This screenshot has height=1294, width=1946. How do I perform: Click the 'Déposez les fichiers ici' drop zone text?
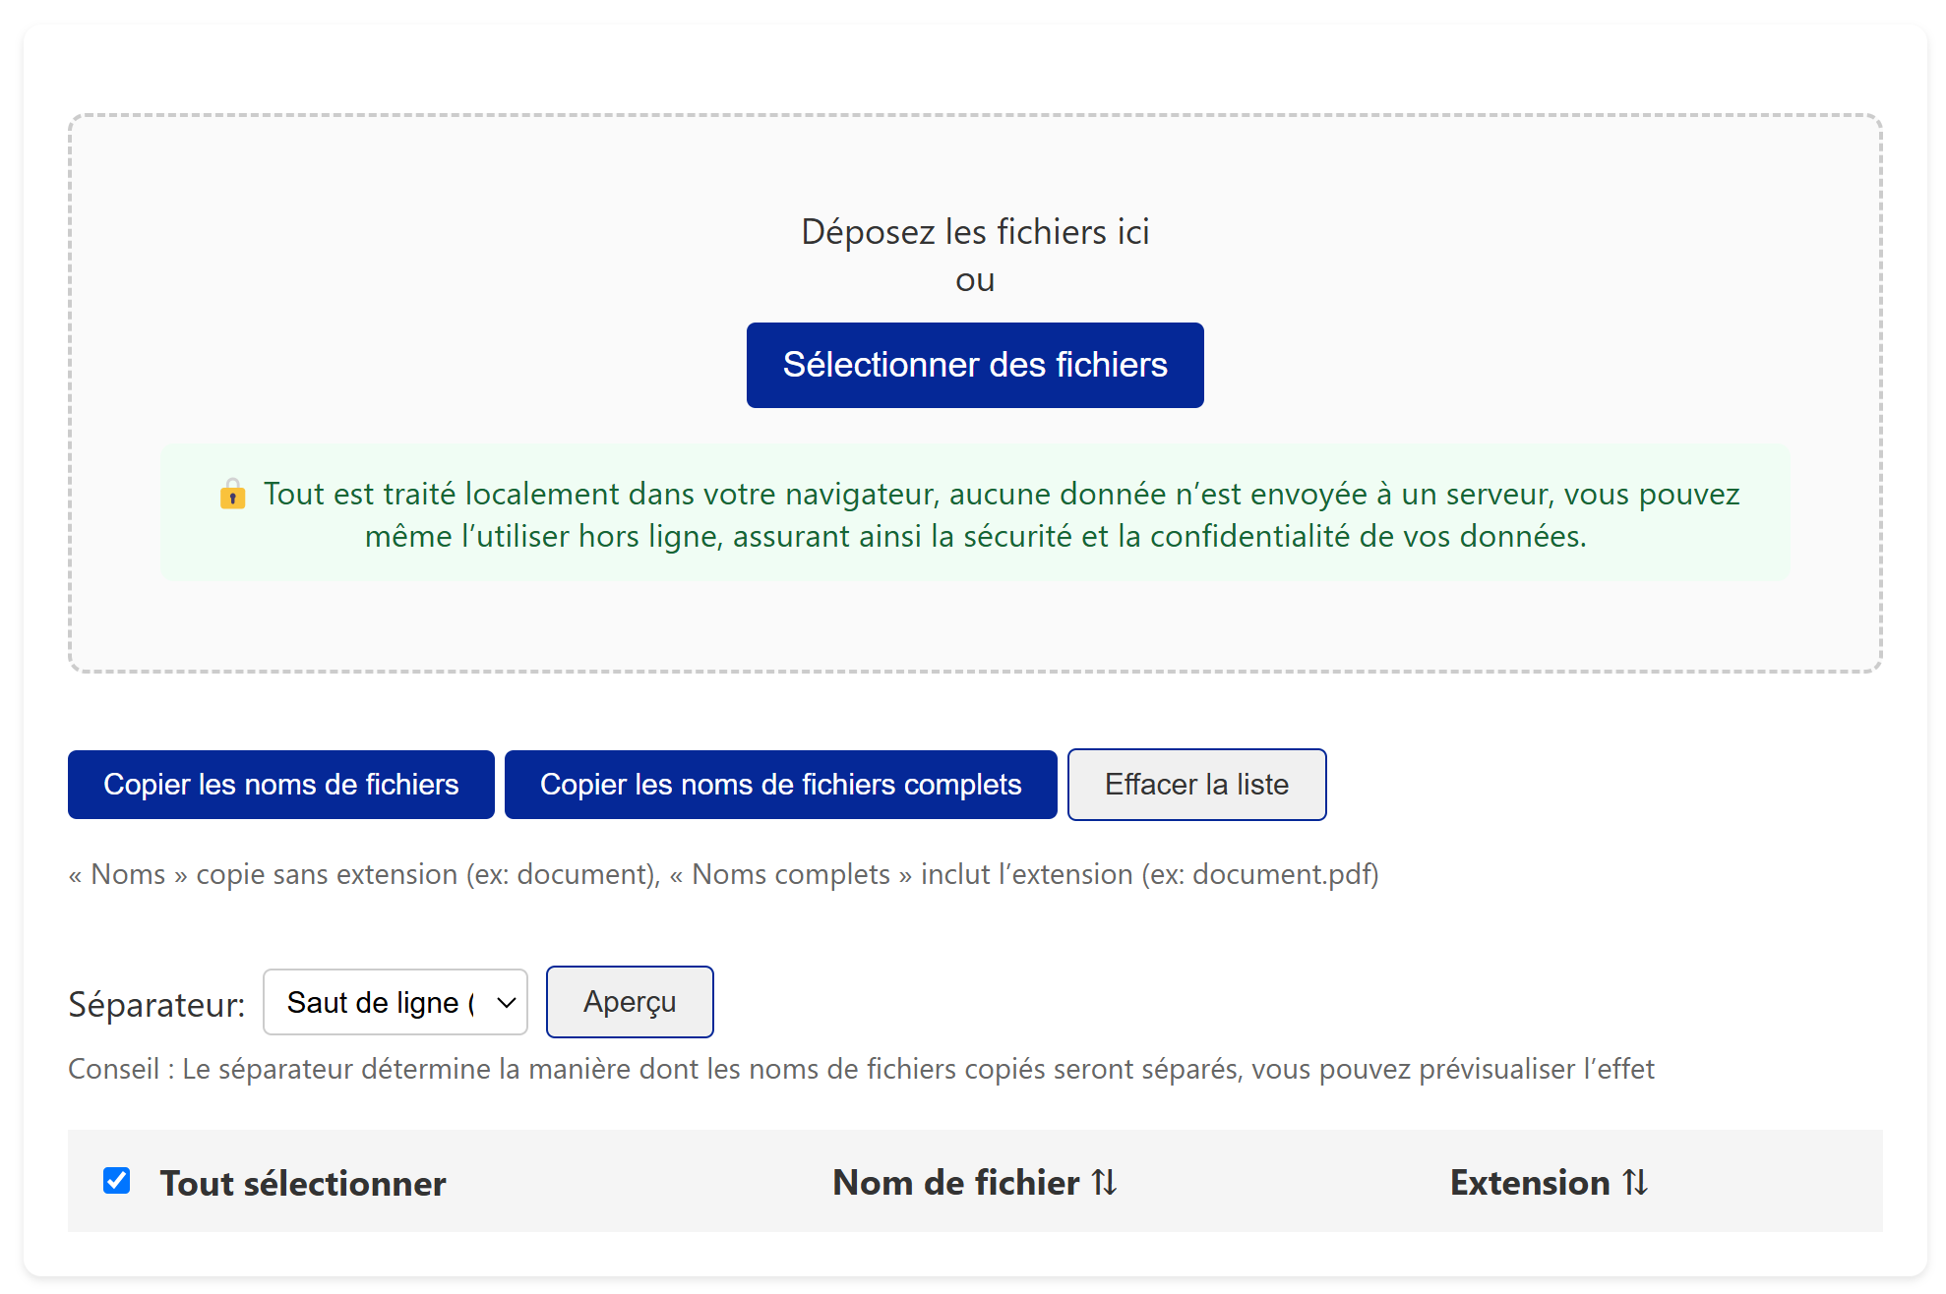[974, 232]
